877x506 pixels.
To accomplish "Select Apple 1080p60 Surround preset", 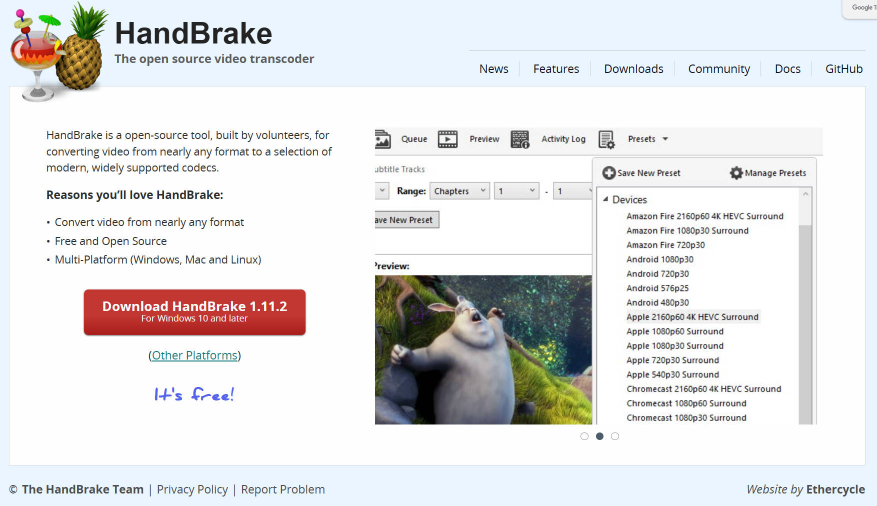I will pos(675,331).
